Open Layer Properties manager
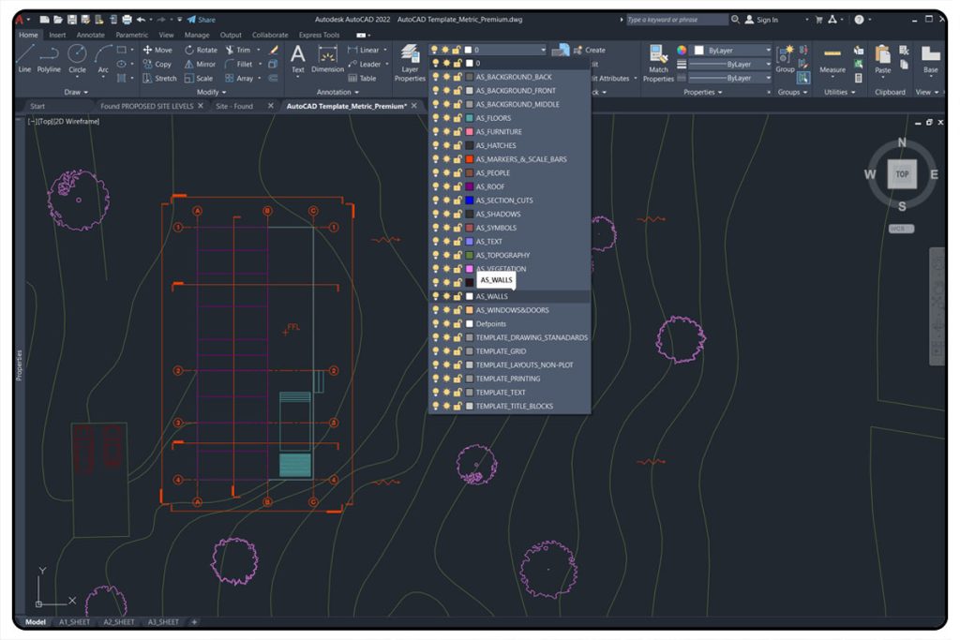The image size is (960, 640). coord(410,63)
